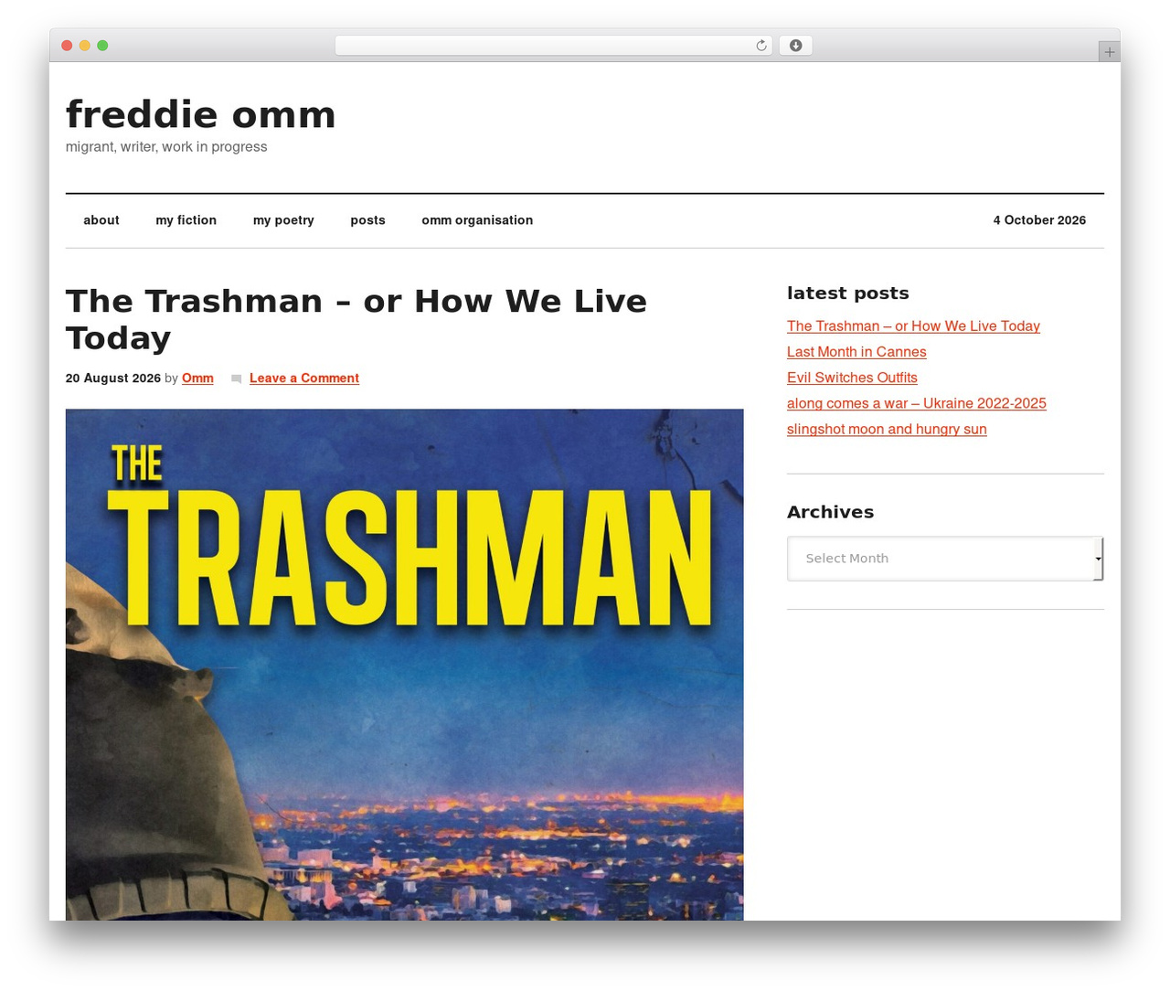Viewport: 1170px width, 991px height.
Task: Open the posts menu item
Action: [367, 220]
